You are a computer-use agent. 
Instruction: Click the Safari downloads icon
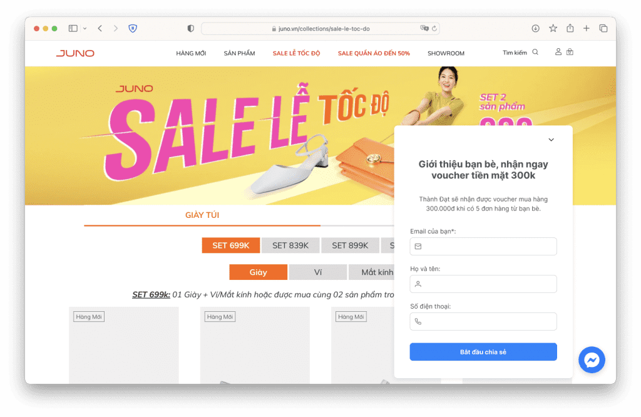pyautogui.click(x=535, y=28)
